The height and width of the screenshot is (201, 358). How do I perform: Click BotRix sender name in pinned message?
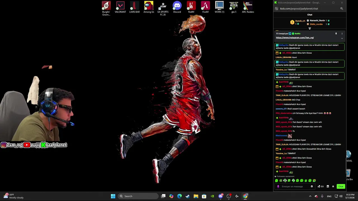click(x=298, y=33)
